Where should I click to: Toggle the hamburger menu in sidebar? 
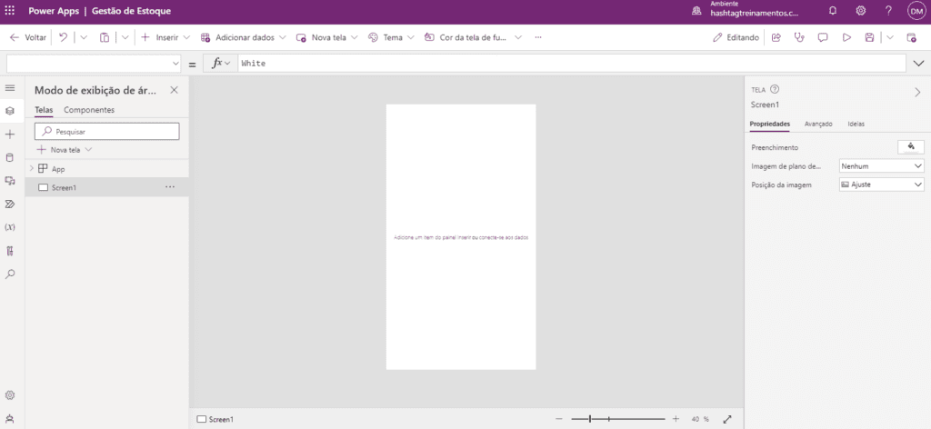pyautogui.click(x=9, y=88)
